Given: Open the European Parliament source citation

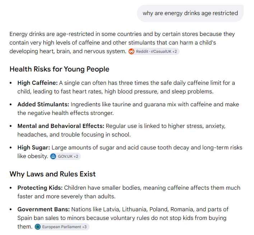Looking at the screenshot, I should [62, 227].
